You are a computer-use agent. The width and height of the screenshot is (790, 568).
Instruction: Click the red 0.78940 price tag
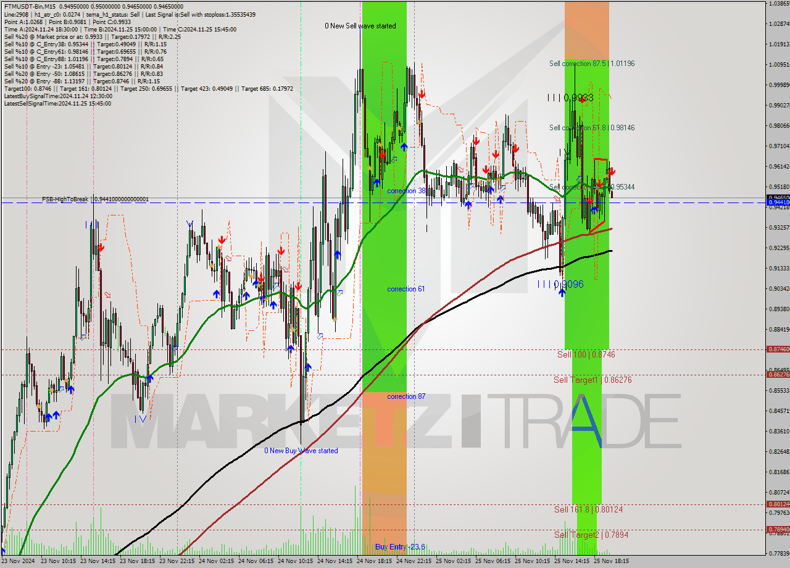(778, 530)
